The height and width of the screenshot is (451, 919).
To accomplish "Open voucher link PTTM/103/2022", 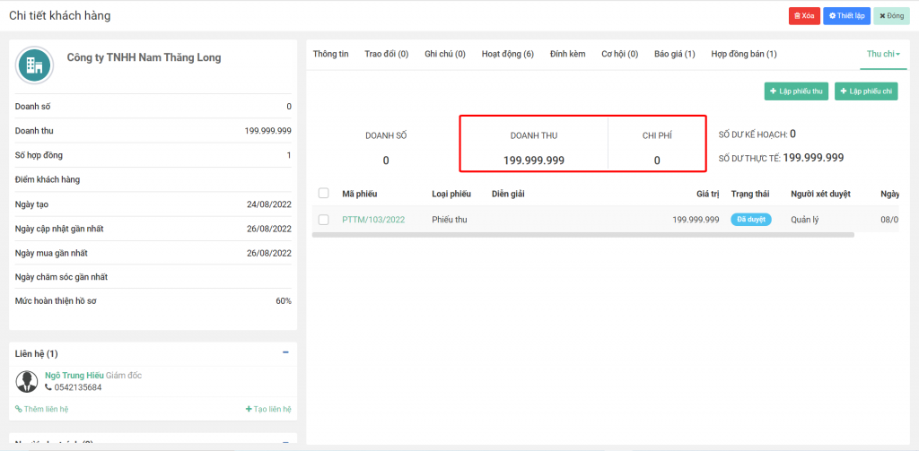I will 373,220.
